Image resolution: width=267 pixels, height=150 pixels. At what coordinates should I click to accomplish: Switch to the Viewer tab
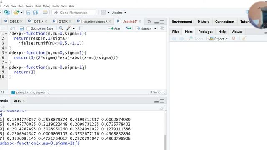click(237, 32)
